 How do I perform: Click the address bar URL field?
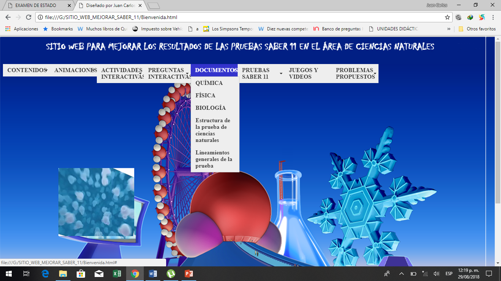pyautogui.click(x=238, y=17)
